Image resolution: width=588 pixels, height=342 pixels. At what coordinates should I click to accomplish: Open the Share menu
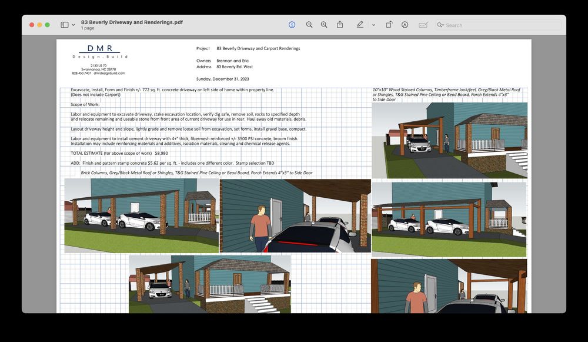click(x=340, y=25)
